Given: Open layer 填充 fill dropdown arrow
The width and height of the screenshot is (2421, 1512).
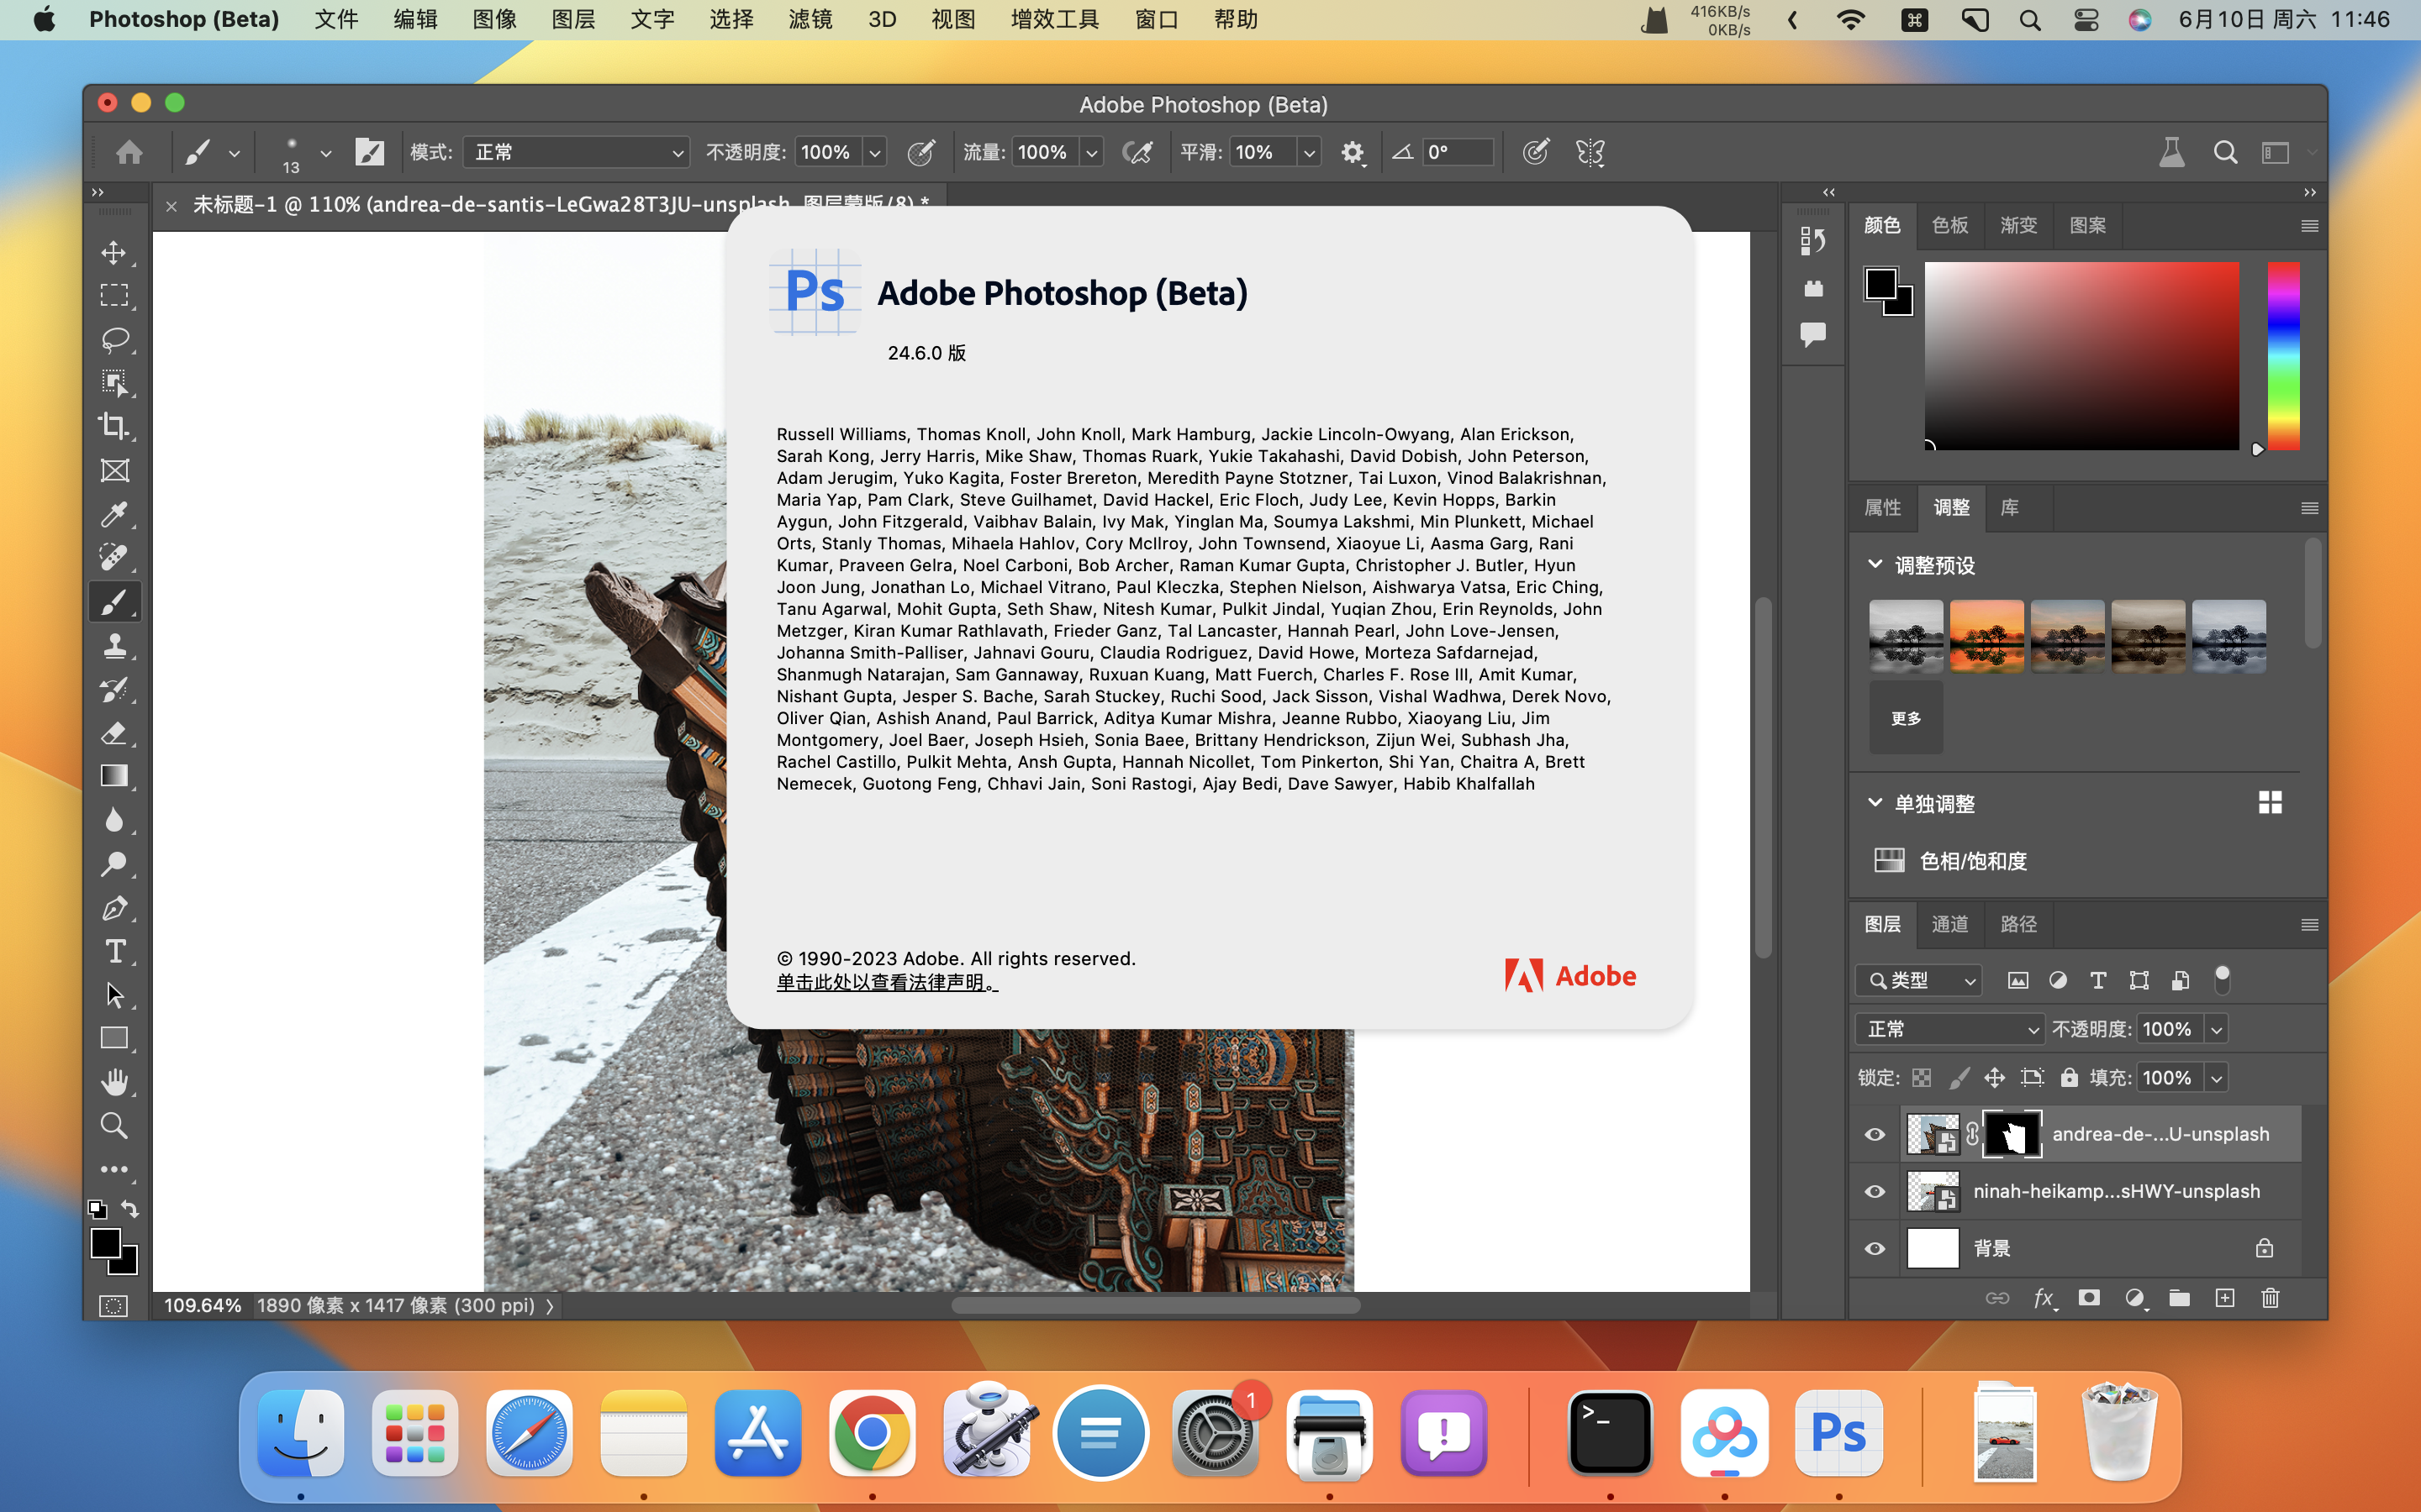Looking at the screenshot, I should click(2216, 1077).
